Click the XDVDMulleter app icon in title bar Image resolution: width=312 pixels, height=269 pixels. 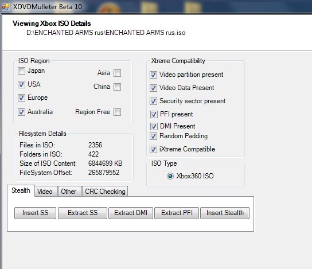(x=6, y=7)
